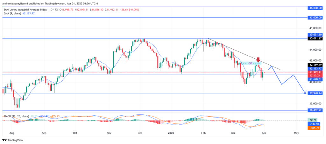The image size is (326, 144).
Task: Click the red 41,912.11 current price label
Action: click(316, 72)
